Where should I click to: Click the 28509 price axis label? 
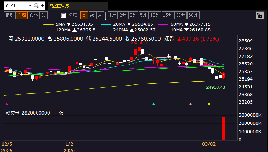pos(246,41)
